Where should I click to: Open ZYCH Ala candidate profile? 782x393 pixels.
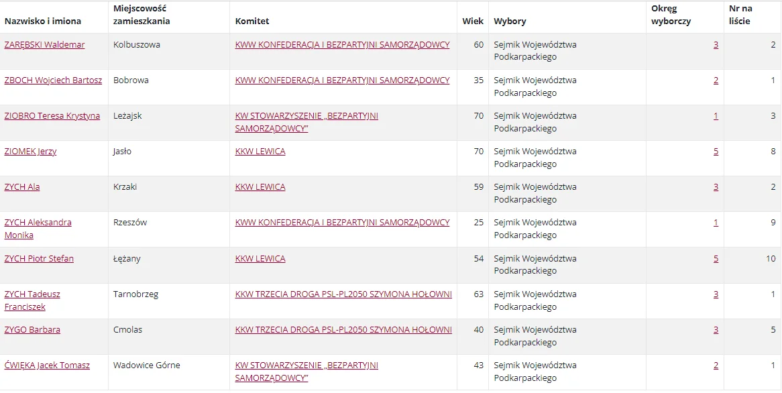point(22,186)
